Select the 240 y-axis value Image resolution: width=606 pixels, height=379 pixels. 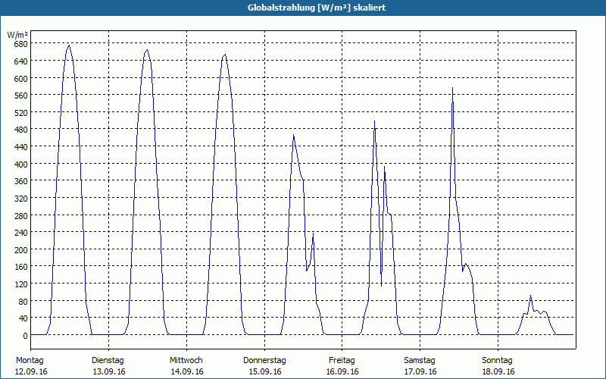click(20, 233)
